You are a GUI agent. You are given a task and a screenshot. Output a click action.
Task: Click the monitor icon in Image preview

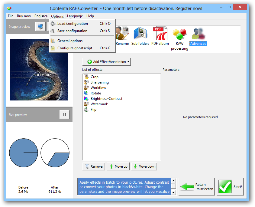coord(40,27)
